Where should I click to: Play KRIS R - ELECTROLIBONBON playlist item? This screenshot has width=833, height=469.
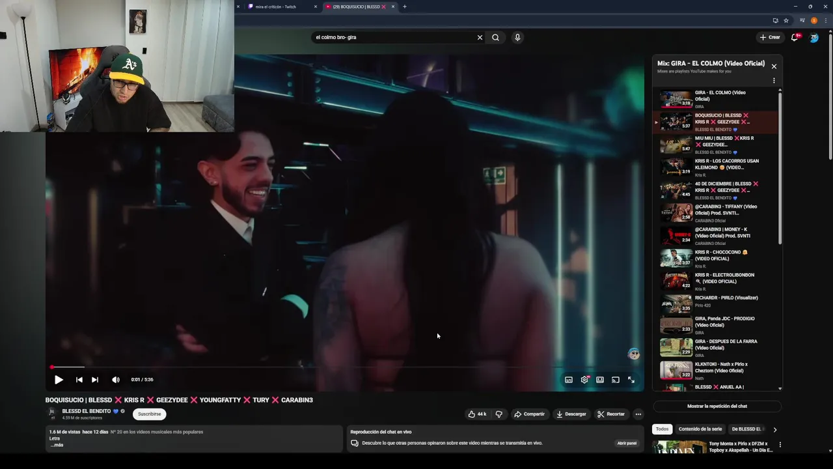click(716, 281)
